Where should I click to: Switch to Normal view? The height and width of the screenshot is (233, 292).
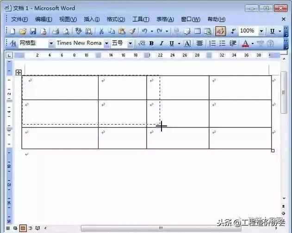click(x=8, y=228)
